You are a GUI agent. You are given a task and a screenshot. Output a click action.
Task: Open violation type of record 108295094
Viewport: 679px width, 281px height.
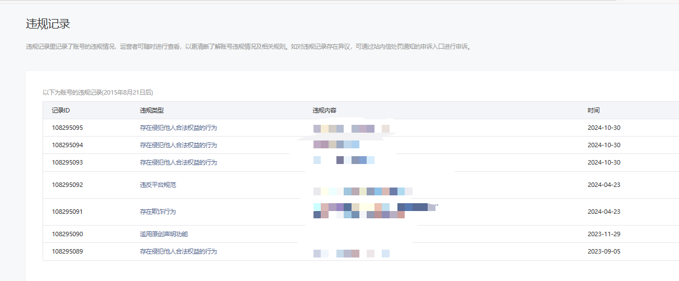[178, 145]
